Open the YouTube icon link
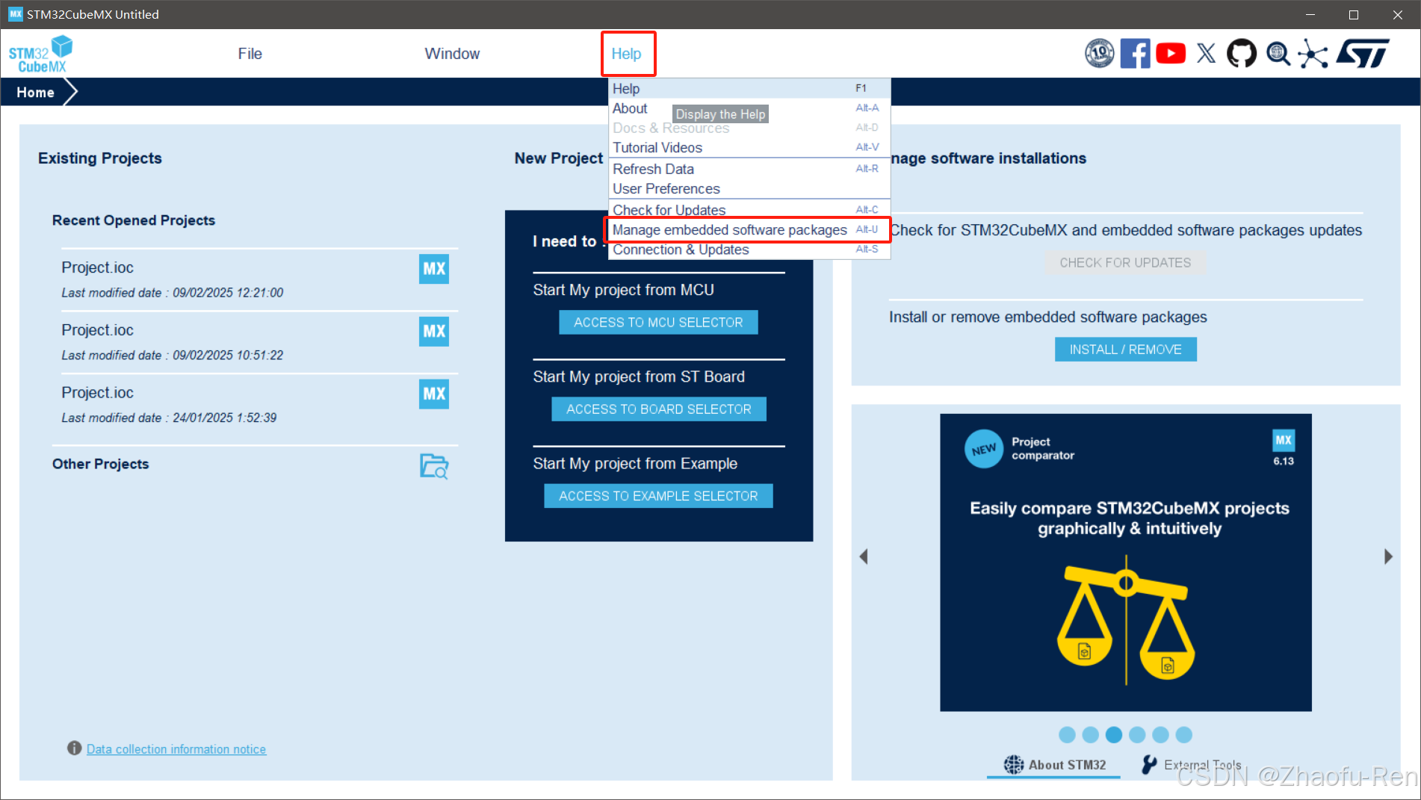This screenshot has height=800, width=1421. coord(1171,53)
